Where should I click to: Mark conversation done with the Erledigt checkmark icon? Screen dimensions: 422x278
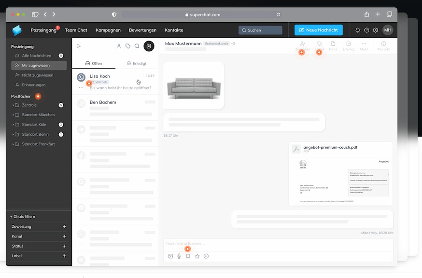[x=348, y=43]
